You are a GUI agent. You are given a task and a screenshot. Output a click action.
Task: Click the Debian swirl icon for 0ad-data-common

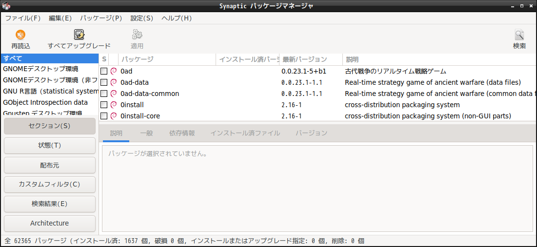coord(114,94)
